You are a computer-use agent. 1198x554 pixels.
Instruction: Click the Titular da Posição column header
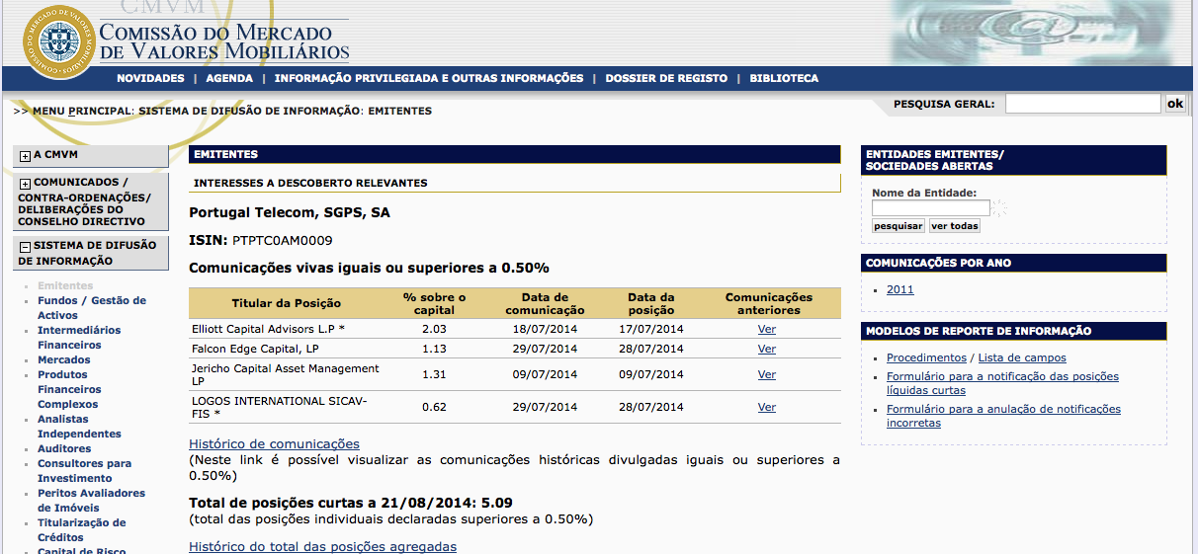click(x=287, y=303)
